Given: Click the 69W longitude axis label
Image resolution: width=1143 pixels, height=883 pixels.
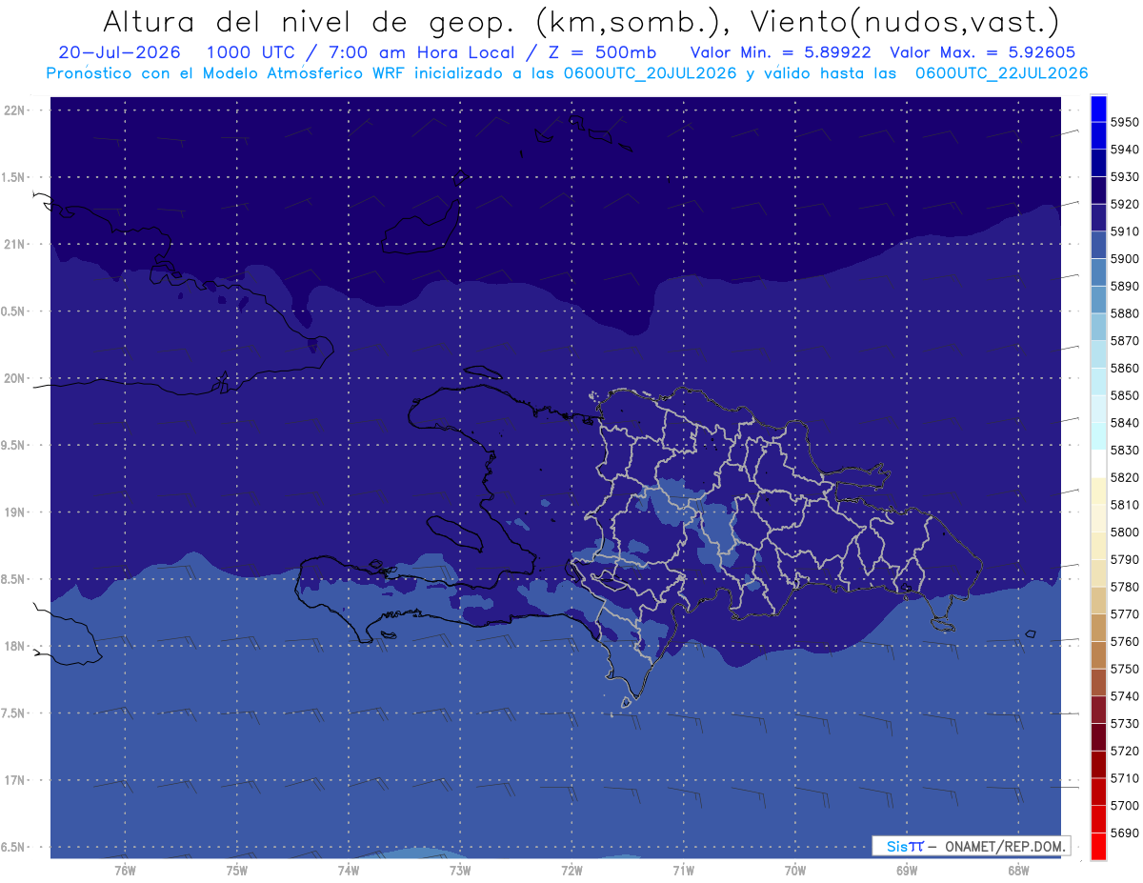Looking at the screenshot, I should coord(907,871).
